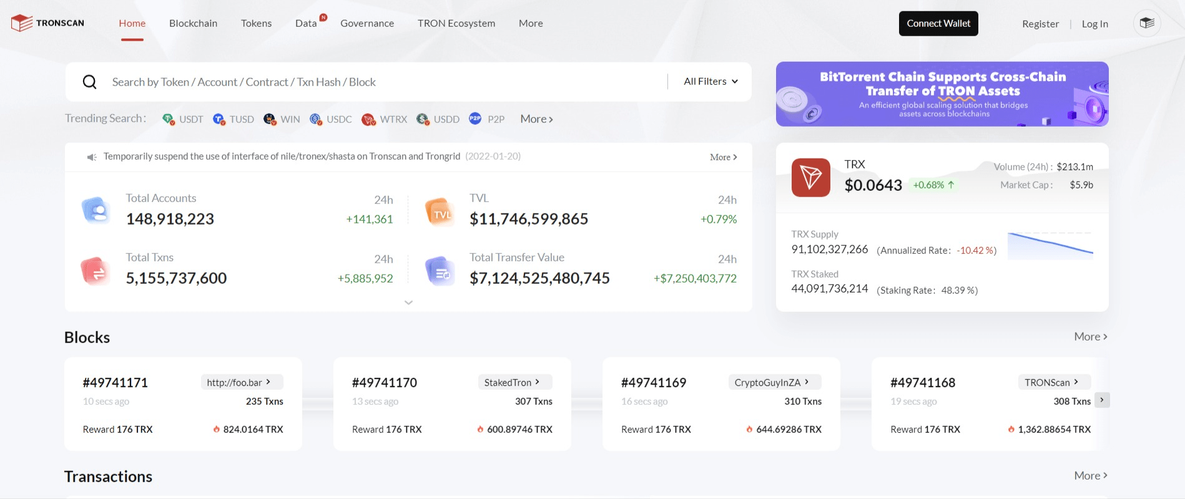Viewport: 1185px width, 499px height.
Task: Click the search magnifier icon
Action: click(90, 82)
